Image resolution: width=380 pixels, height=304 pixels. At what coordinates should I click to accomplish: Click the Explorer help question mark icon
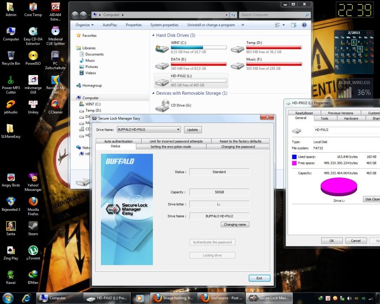coord(304,25)
